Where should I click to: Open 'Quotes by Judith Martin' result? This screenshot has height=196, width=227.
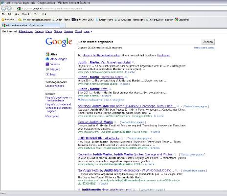coord(125,154)
